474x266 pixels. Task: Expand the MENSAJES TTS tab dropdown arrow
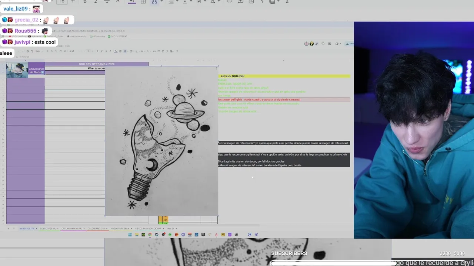(x=36, y=229)
